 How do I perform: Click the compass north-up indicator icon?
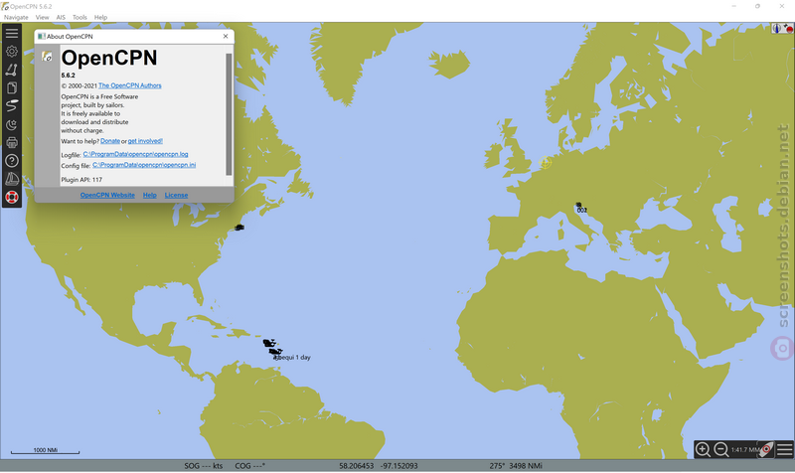point(776,29)
